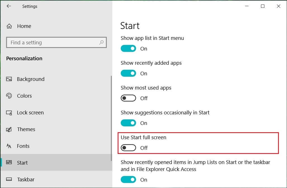Click the Start settings icon
Image resolution: width=287 pixels, height=188 pixels.
[10, 163]
